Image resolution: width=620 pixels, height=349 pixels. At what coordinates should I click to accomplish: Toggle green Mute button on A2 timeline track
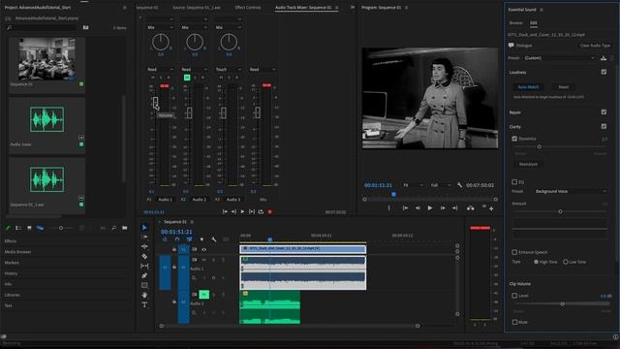(204, 295)
